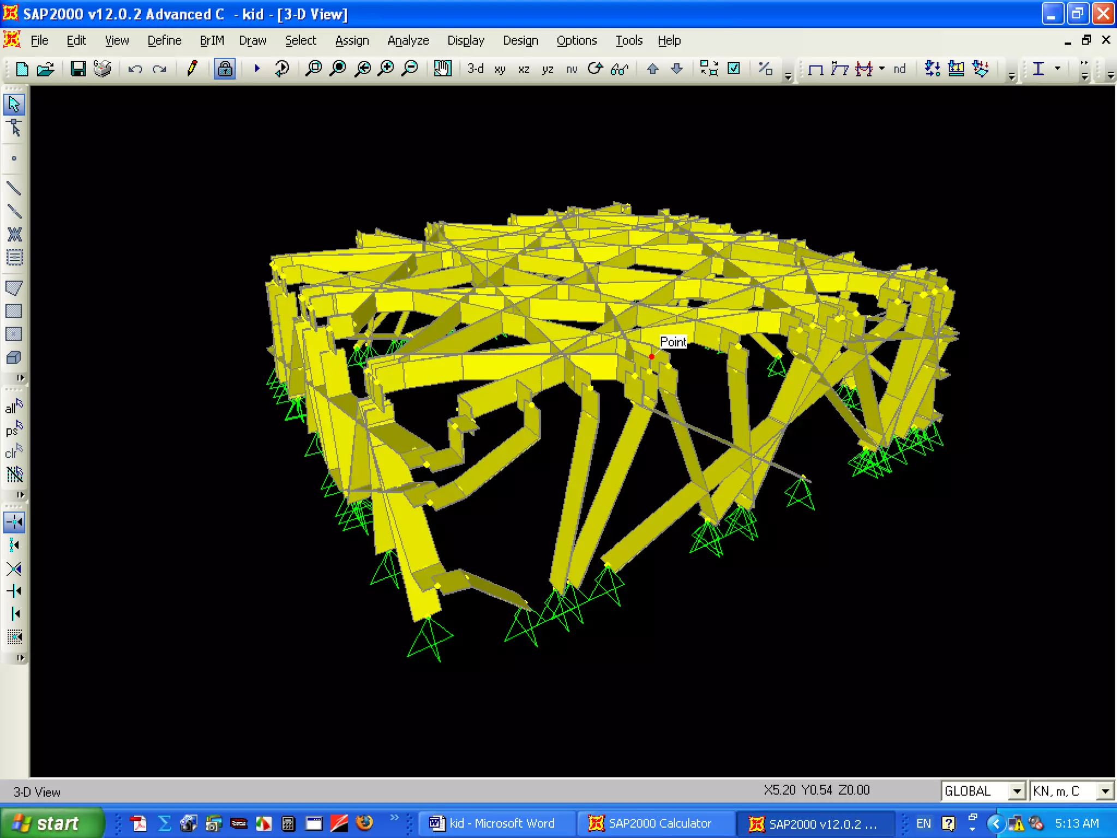Click the Draw Frame/Cable line tool

[14, 188]
